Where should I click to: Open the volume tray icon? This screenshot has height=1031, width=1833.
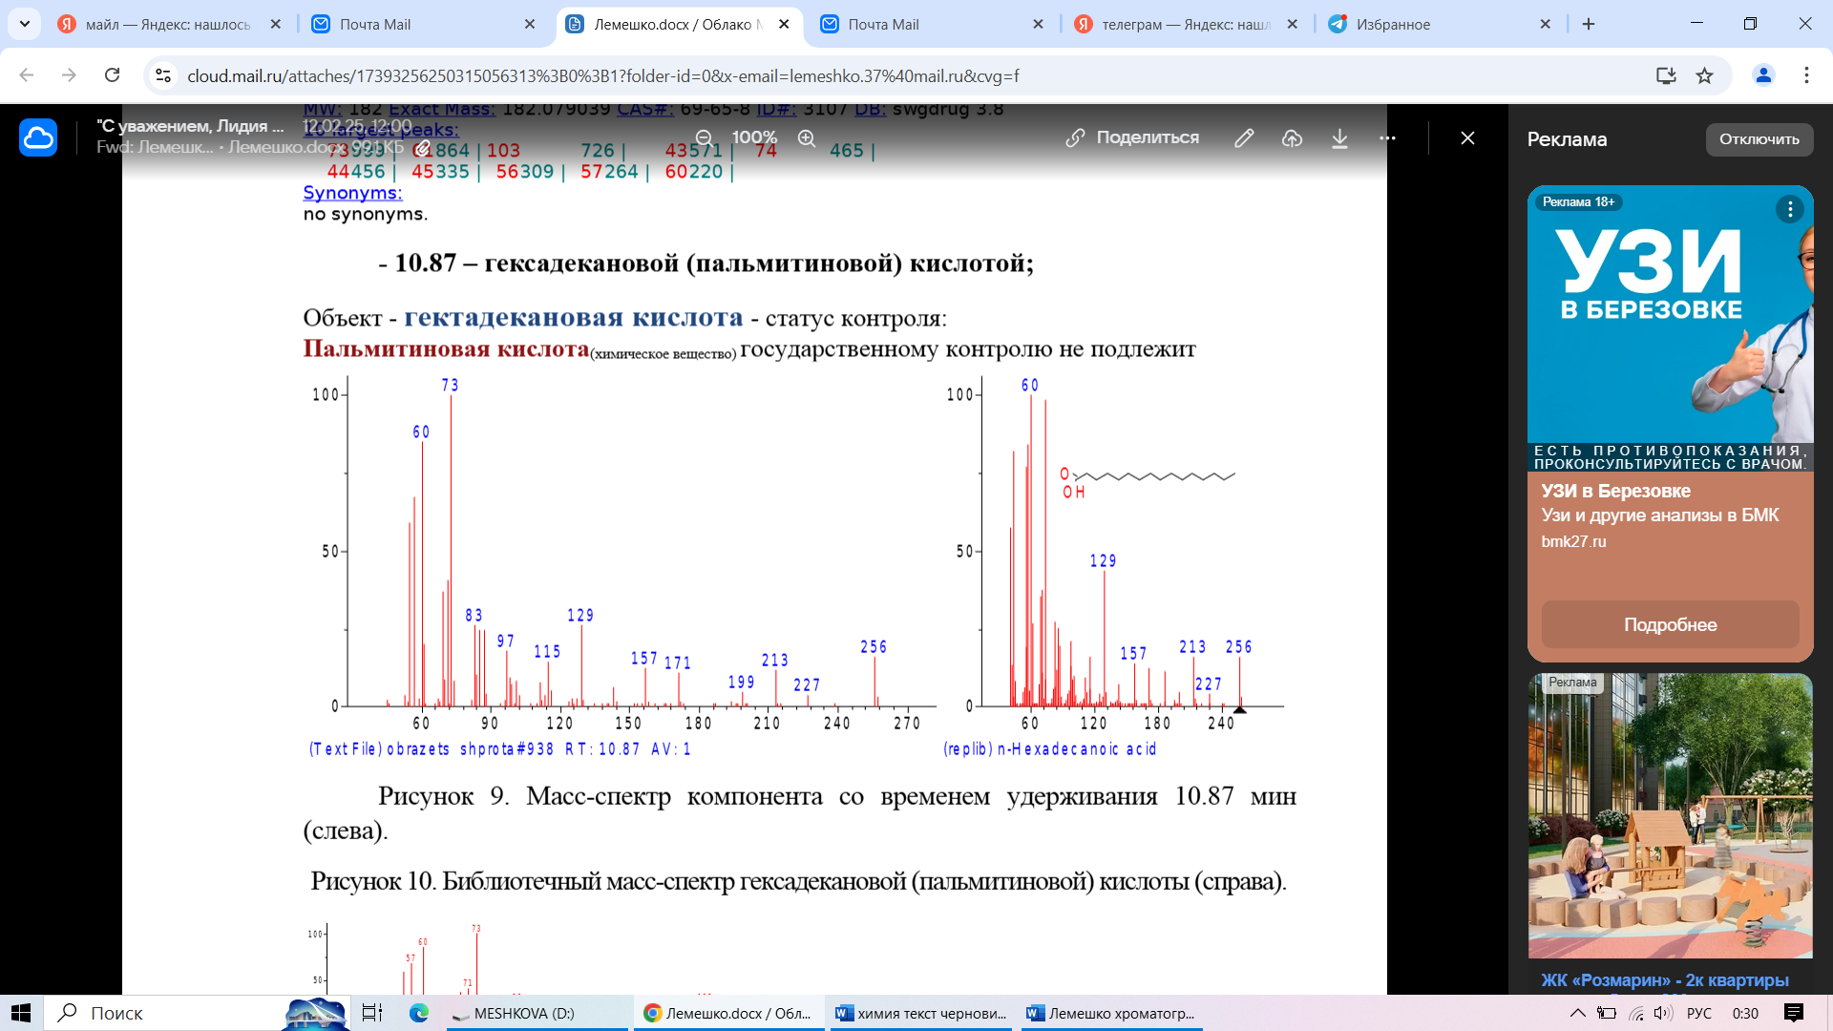(1663, 1013)
